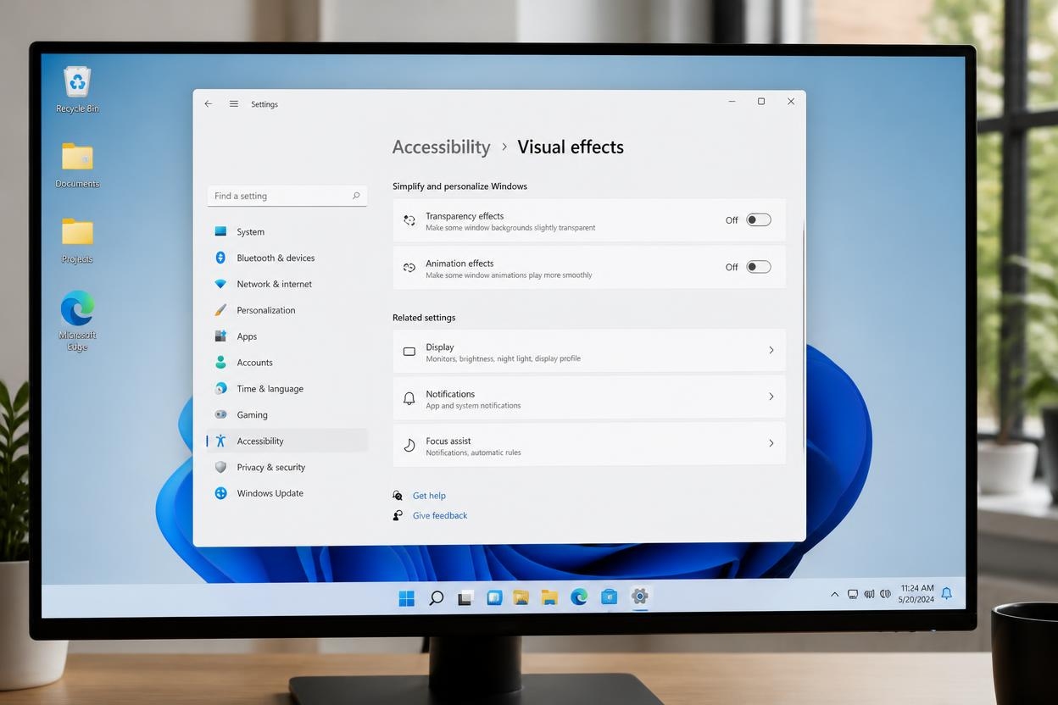Open taskbar Search
The height and width of the screenshot is (705, 1058).
(436, 598)
